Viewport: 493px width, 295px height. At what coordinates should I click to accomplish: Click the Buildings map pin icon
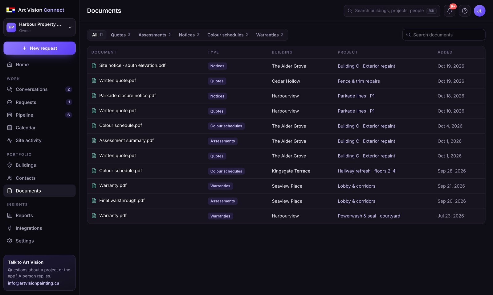point(10,165)
